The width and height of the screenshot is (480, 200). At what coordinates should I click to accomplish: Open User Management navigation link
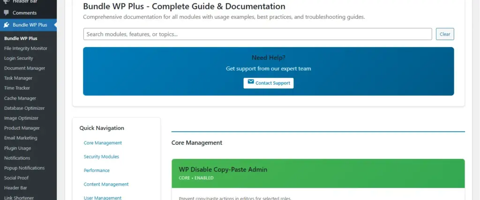(103, 198)
